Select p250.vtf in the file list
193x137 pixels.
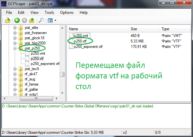tap(80, 41)
